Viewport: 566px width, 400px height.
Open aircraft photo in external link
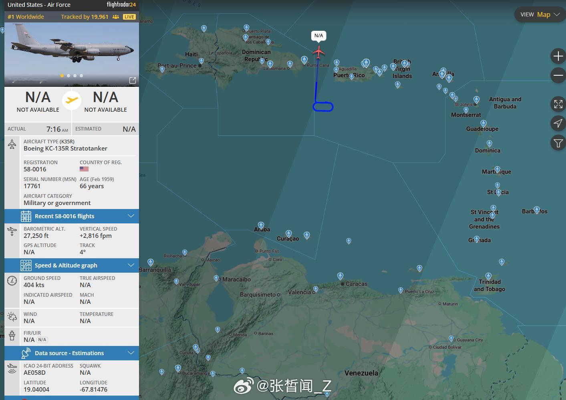point(133,80)
